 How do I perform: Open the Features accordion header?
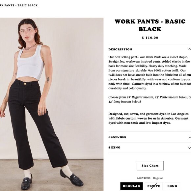[150, 137]
